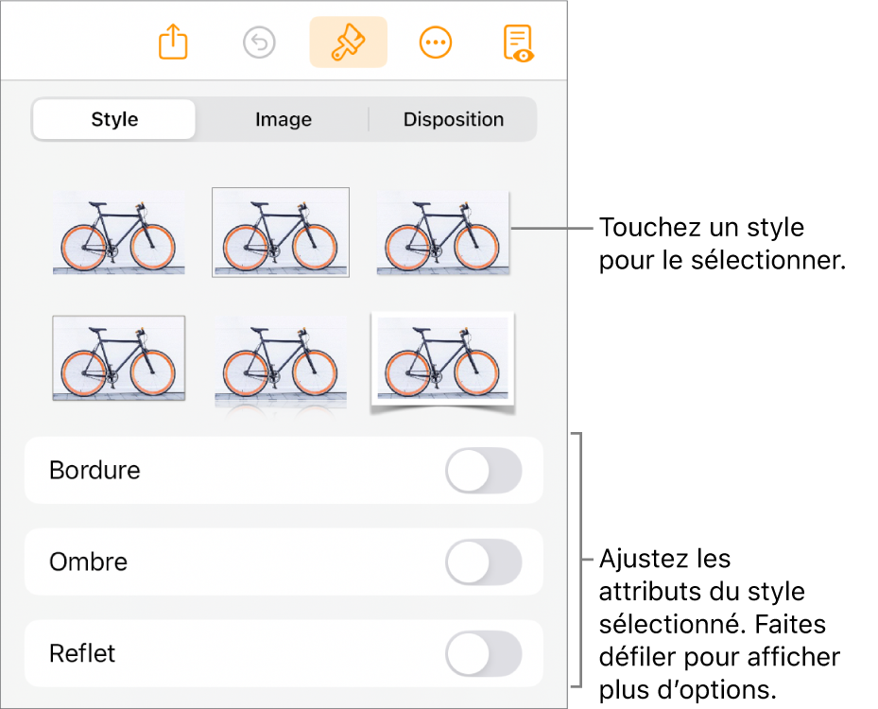878x709 pixels.
Task: Enable the Ombre switch
Action: [x=483, y=562]
